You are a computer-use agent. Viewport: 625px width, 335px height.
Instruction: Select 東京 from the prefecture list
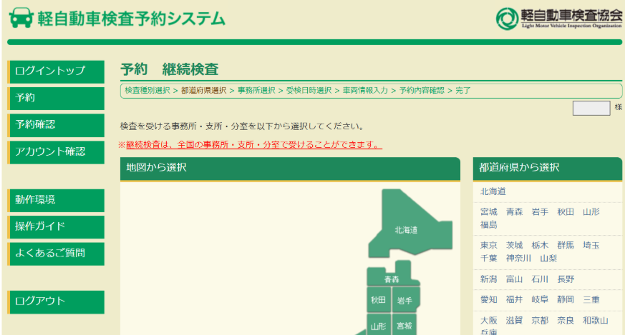[489, 245]
